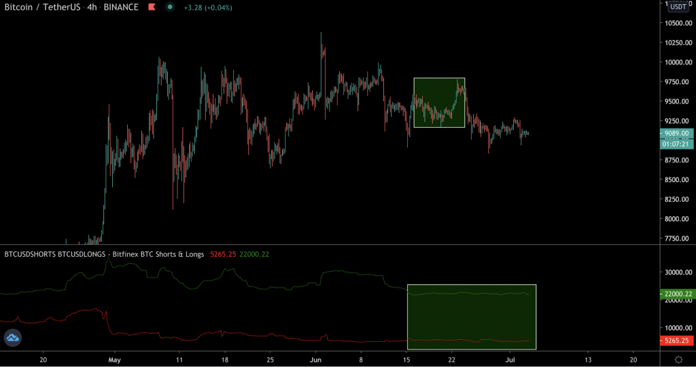Click the green market status dot
This screenshot has width=696, height=367.
169,7
